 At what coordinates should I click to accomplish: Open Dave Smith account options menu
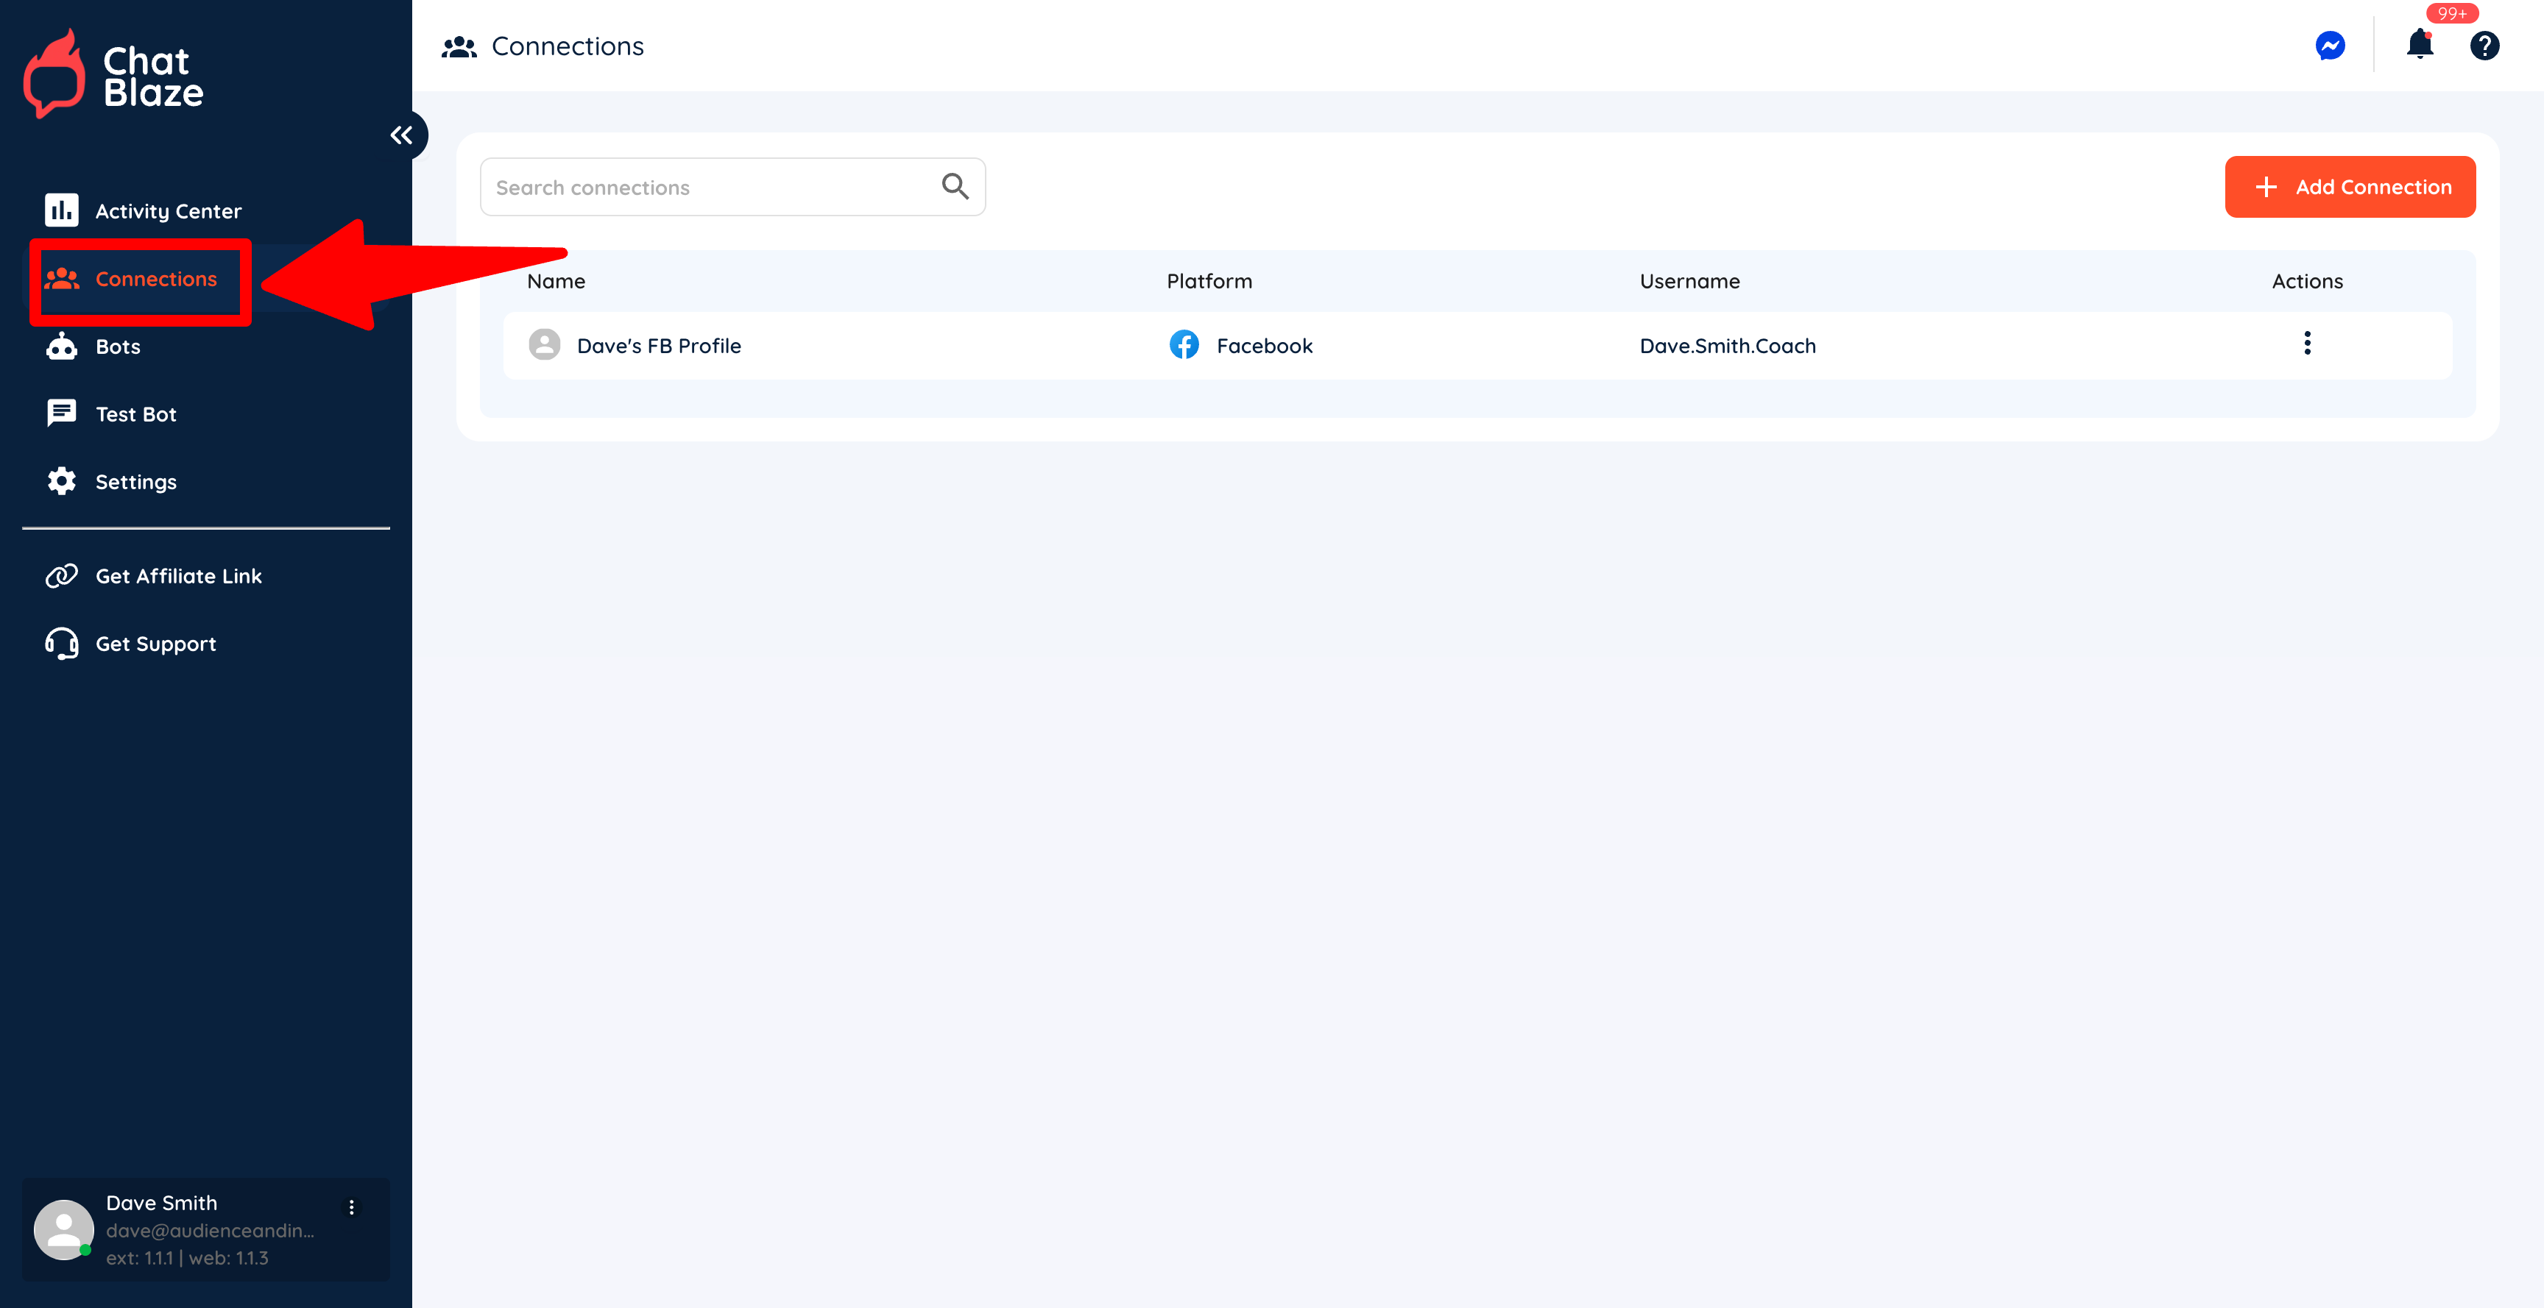click(x=352, y=1207)
